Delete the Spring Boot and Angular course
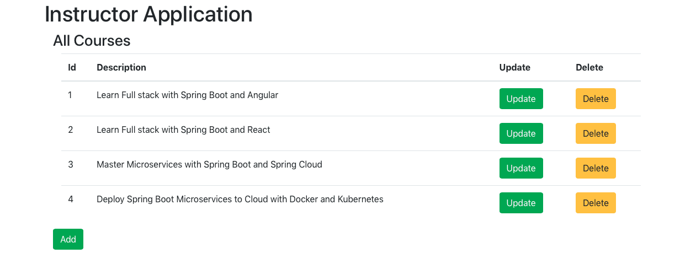 [x=596, y=99]
